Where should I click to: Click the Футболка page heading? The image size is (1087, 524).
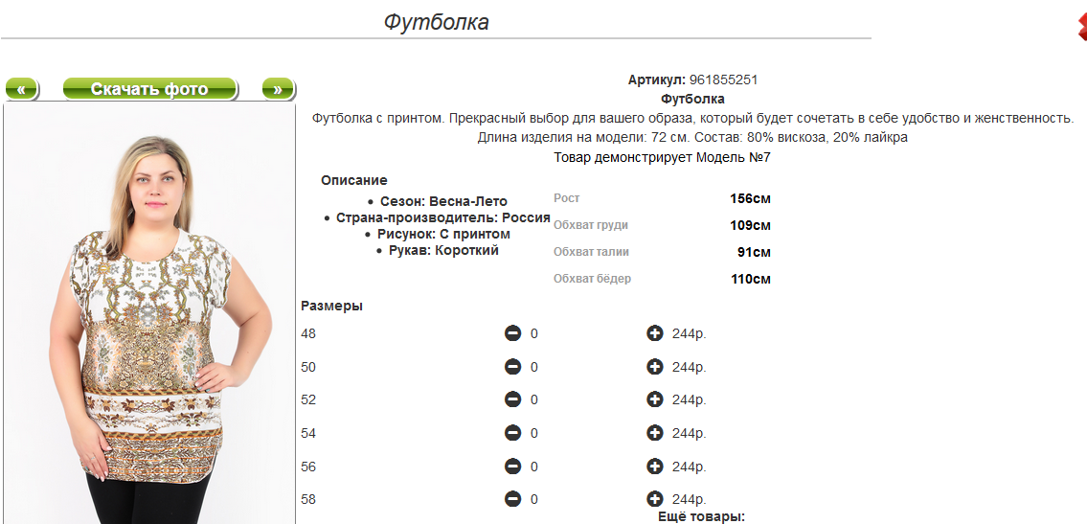pos(436,22)
